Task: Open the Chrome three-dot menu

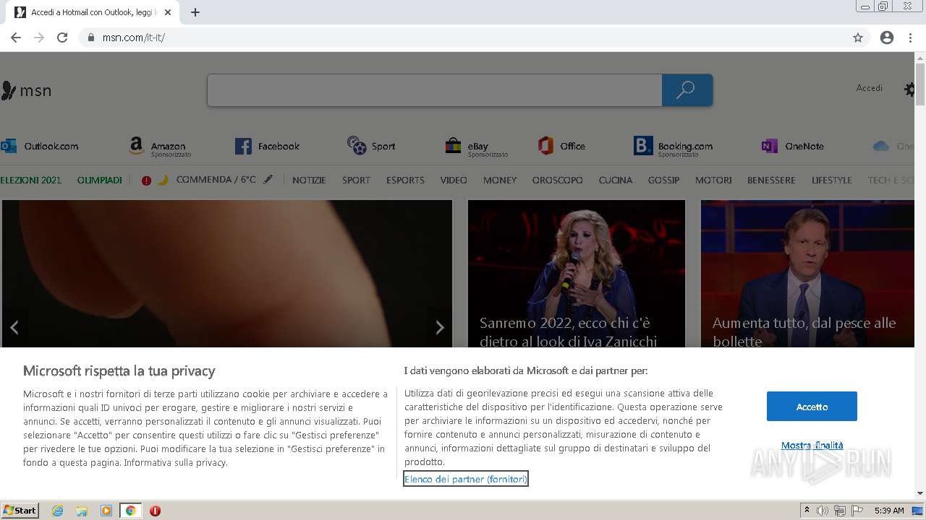Action: (910, 38)
